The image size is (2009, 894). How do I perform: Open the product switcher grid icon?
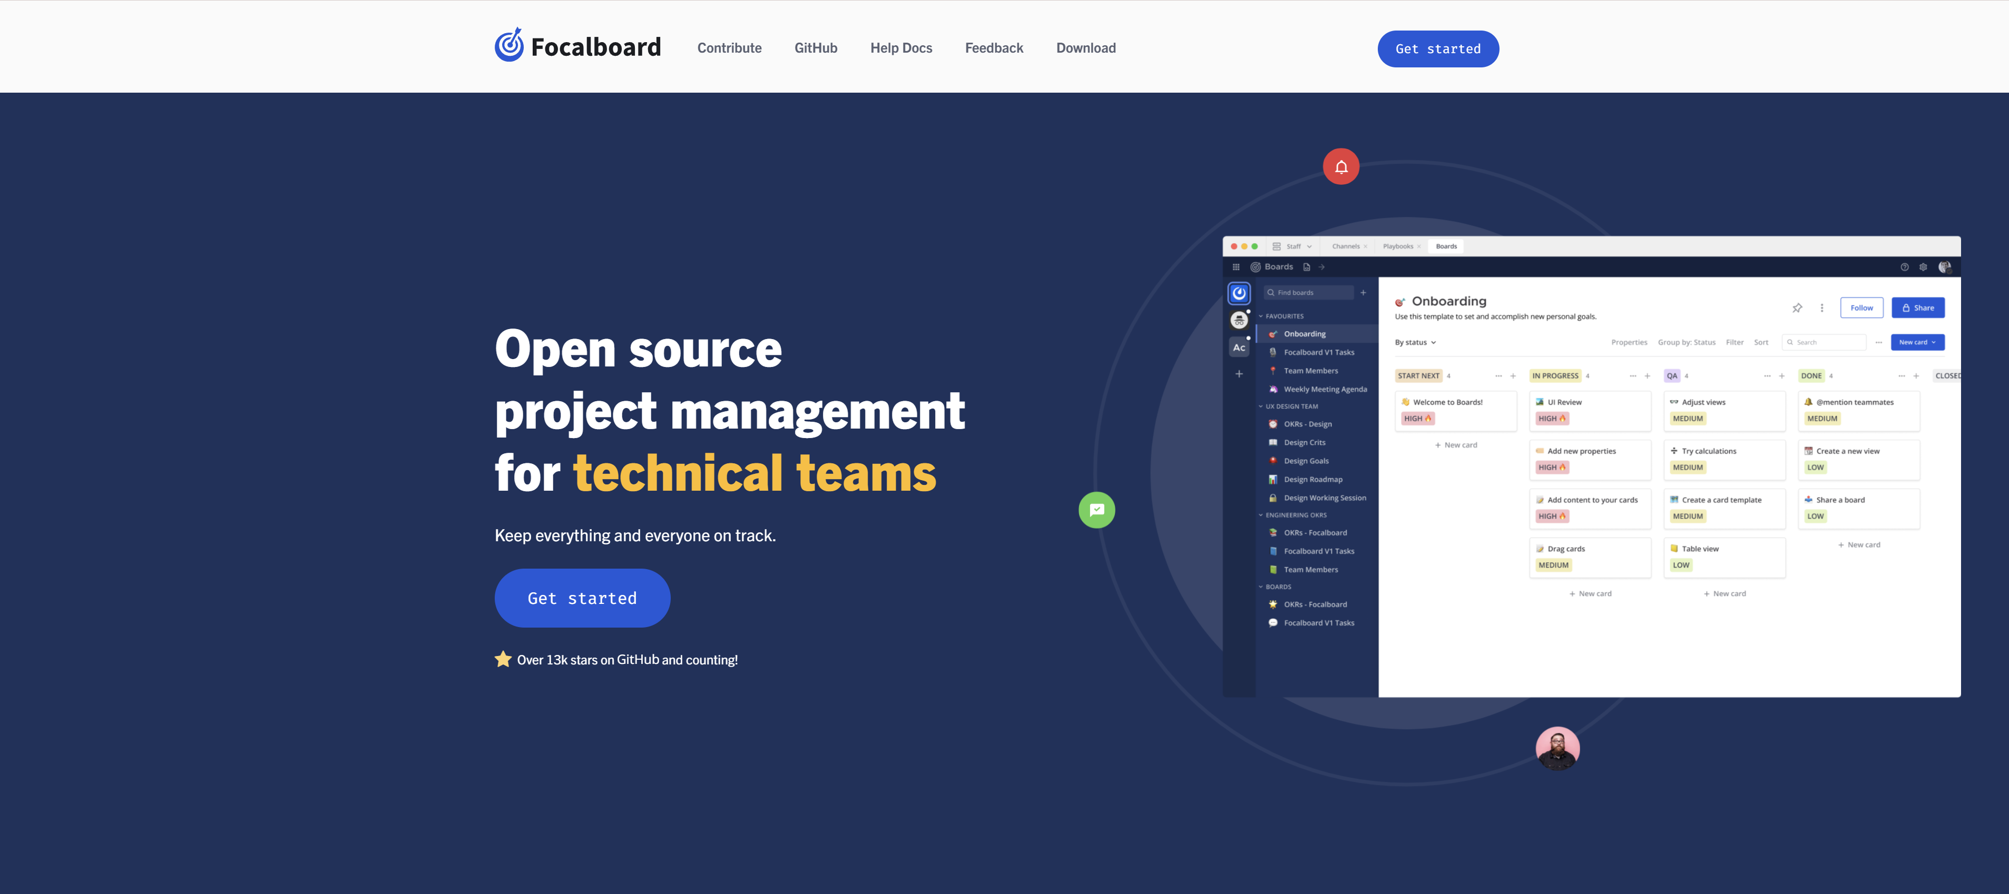click(x=1236, y=267)
